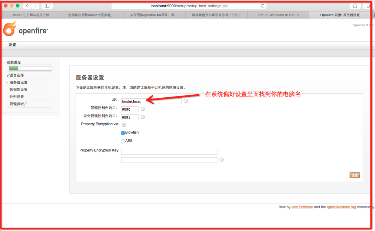Show the Safari sidebar
The image size is (375, 231).
(47, 6)
